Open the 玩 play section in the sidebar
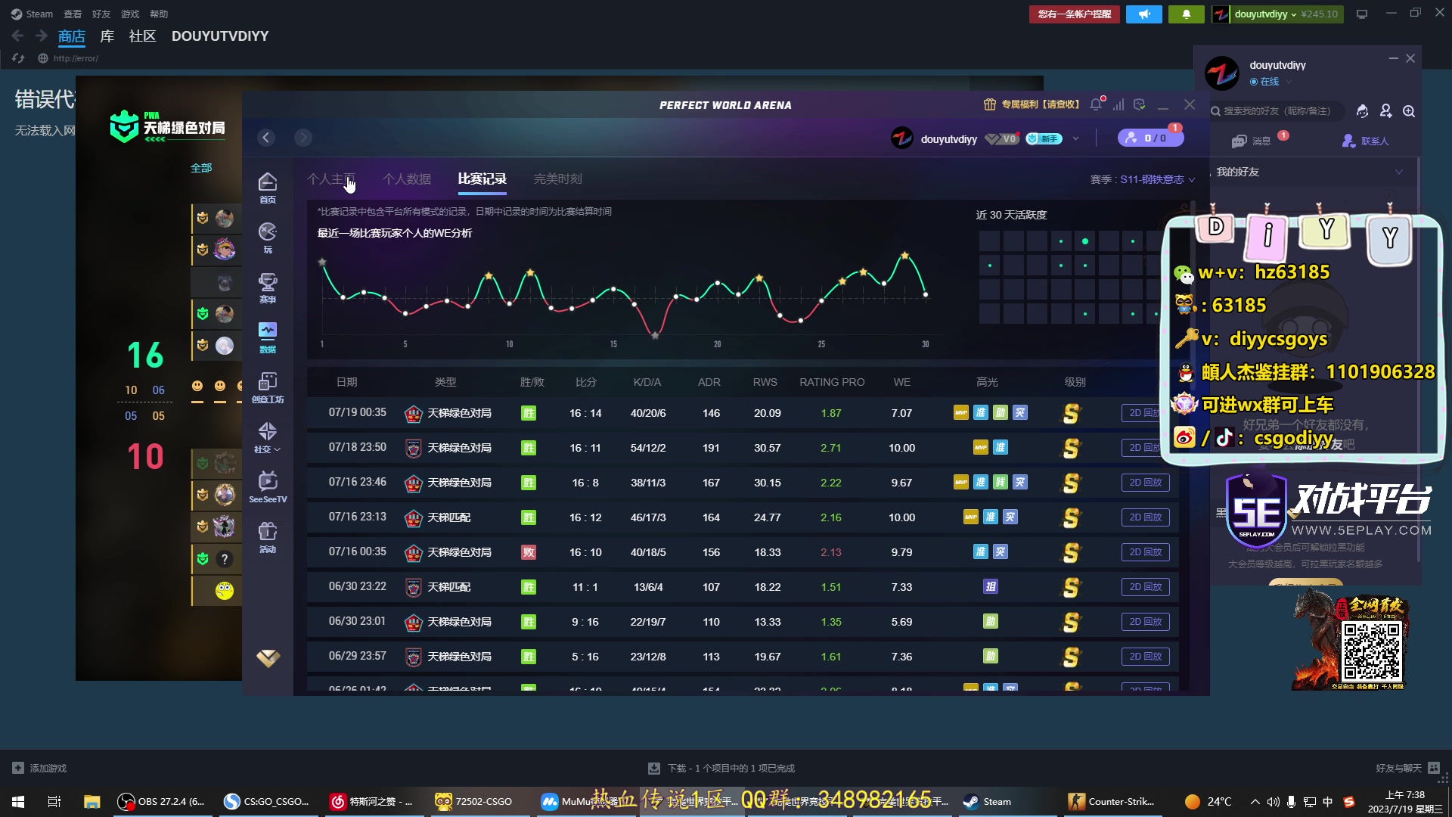The image size is (1452, 817). [268, 238]
